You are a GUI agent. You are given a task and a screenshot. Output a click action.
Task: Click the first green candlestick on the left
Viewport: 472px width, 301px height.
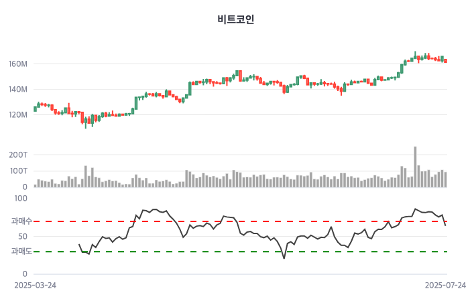36,108
